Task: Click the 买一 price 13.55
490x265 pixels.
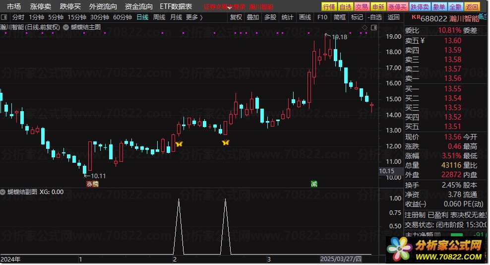Action: (x=452, y=89)
